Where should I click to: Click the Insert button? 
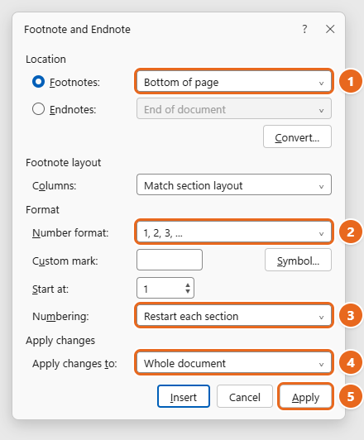[184, 396]
